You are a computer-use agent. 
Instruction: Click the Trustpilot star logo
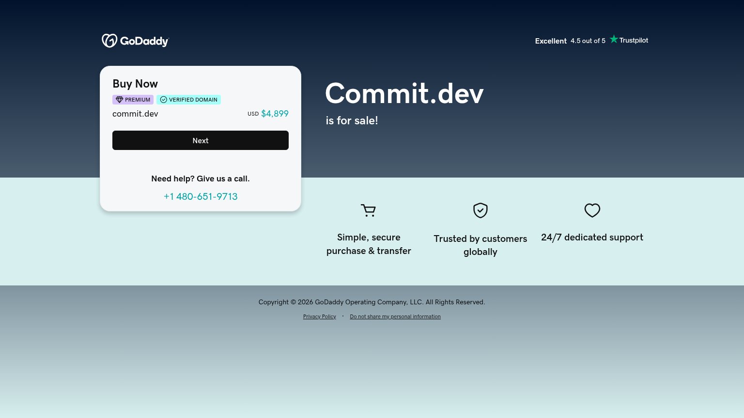point(629,40)
